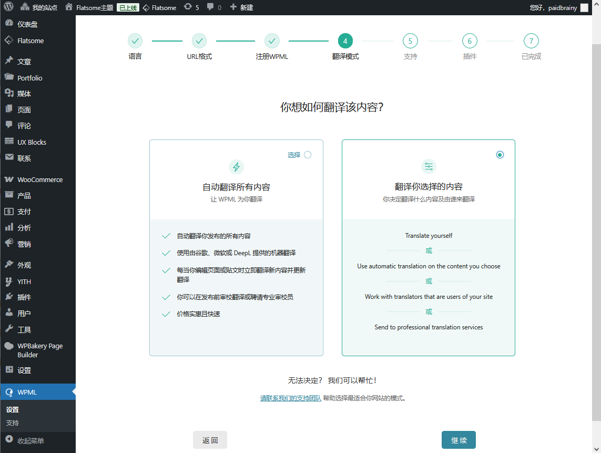
Task: Open Portfolio icon in the sidebar
Action: coord(9,77)
